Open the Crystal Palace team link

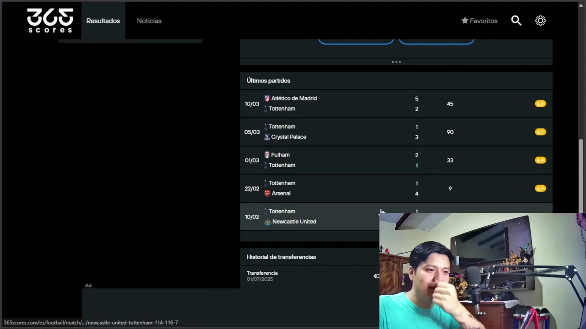[x=288, y=137]
